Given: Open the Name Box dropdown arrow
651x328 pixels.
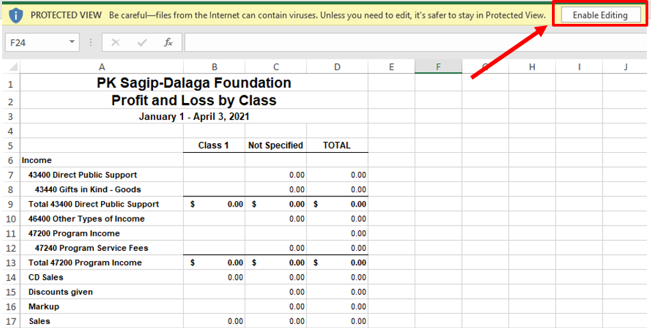Looking at the screenshot, I should (72, 42).
